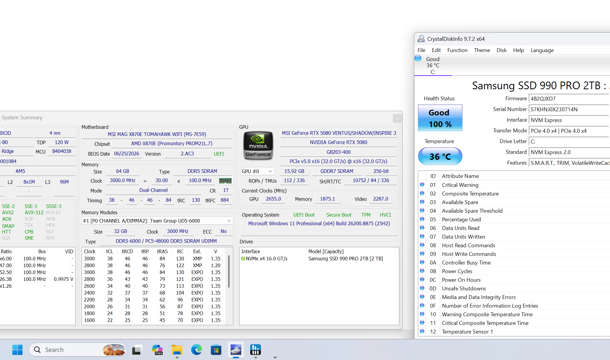This screenshot has height=360, width=610.
Task: Open the Edit menu in CrystalDiskInfo
Action: (x=436, y=50)
